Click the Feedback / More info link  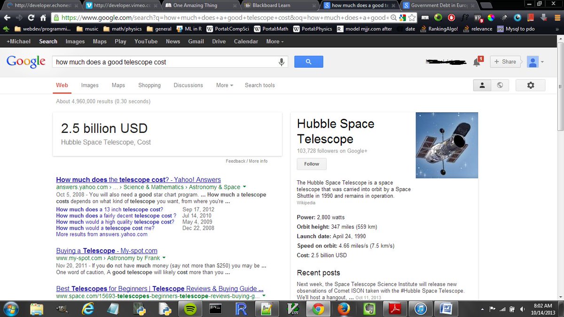[x=246, y=161]
